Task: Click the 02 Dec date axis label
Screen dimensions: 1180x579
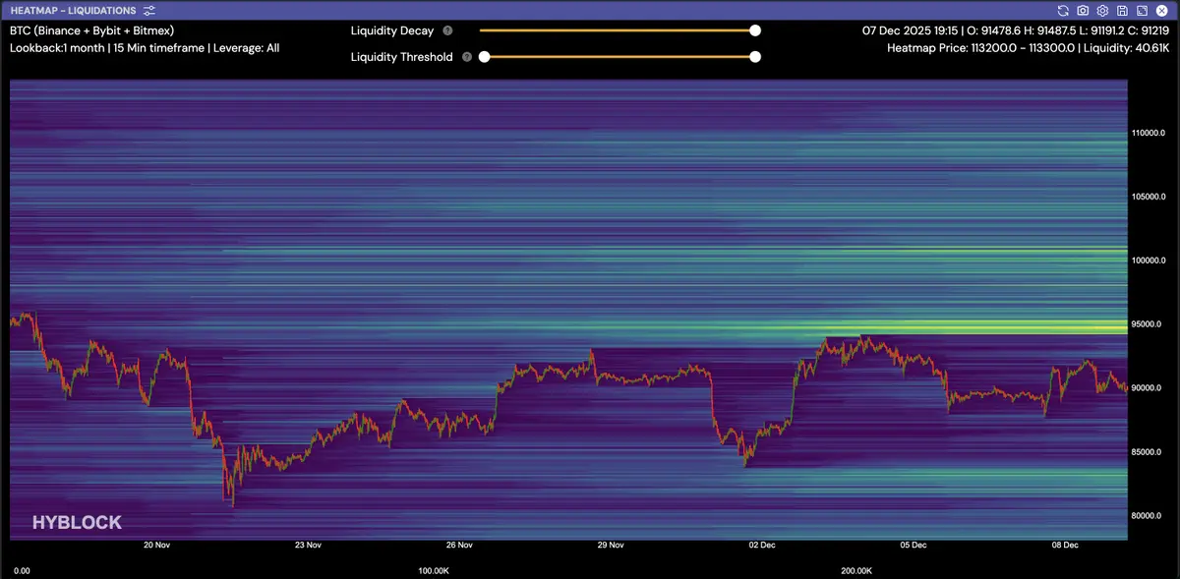Action: [x=762, y=545]
